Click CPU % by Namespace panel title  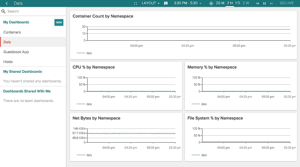click(94, 67)
